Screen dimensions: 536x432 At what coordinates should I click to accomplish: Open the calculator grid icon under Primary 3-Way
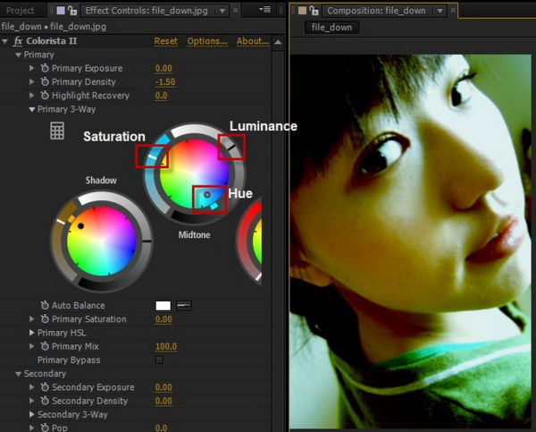coord(57,131)
